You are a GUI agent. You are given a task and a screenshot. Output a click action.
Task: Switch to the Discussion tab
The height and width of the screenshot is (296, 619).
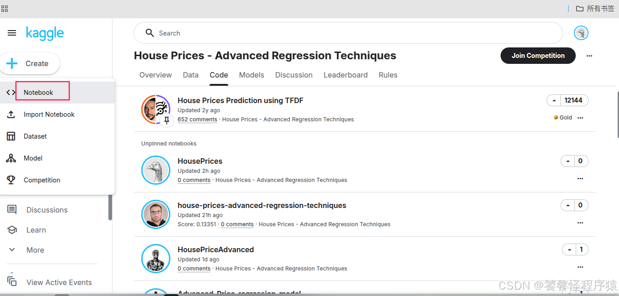[294, 75]
